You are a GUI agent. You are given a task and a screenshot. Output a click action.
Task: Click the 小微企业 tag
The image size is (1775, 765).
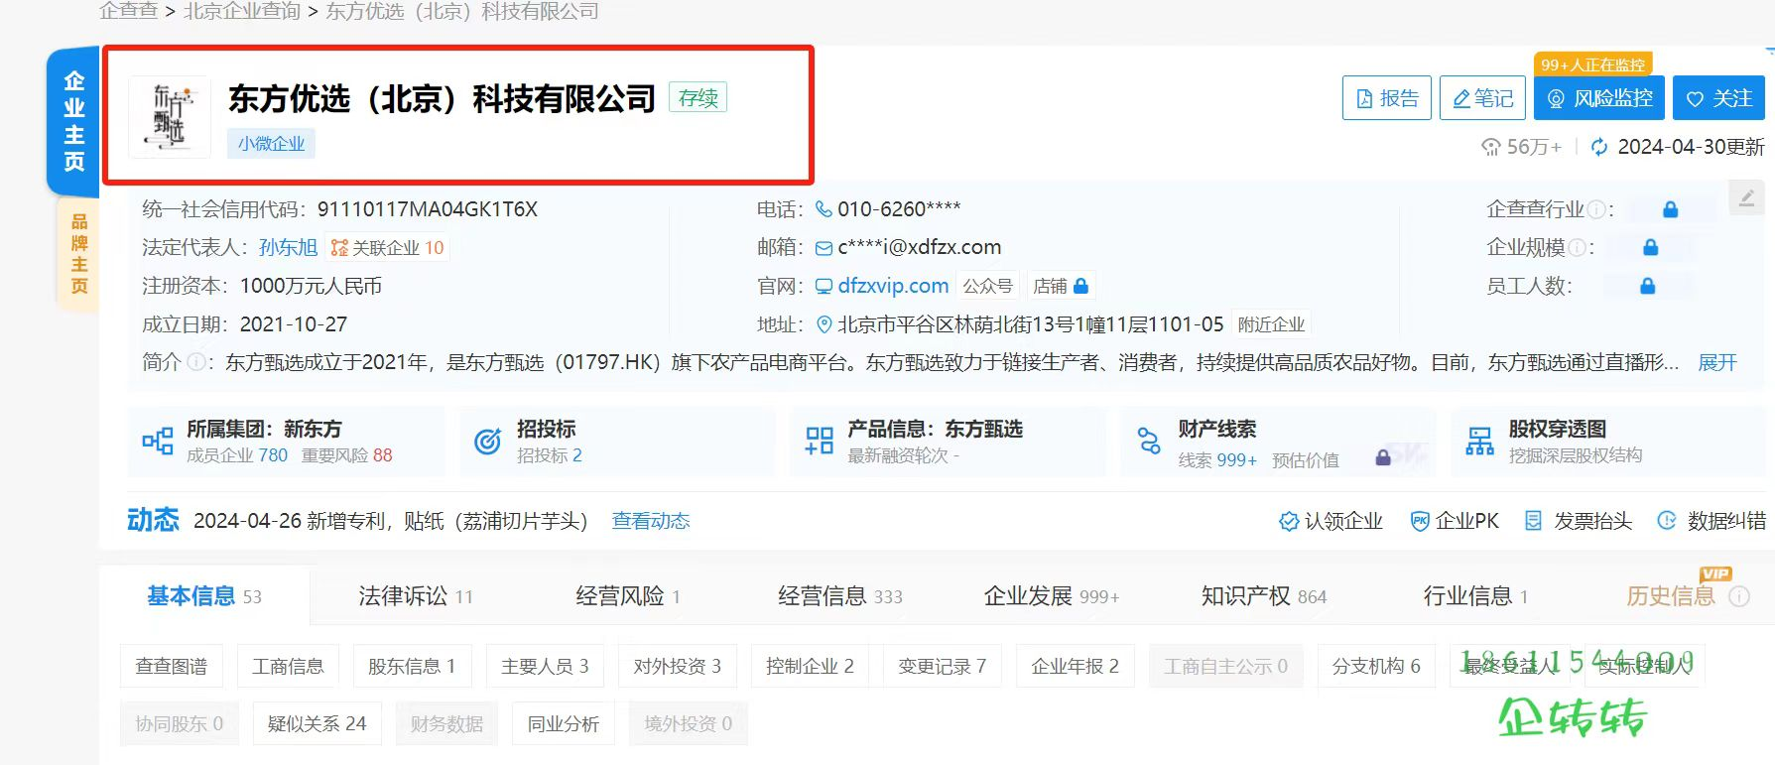(x=271, y=144)
